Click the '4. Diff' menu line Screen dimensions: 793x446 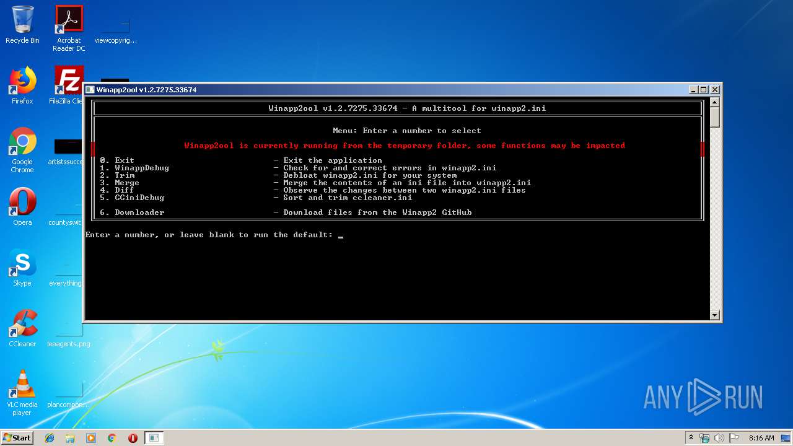(313, 190)
